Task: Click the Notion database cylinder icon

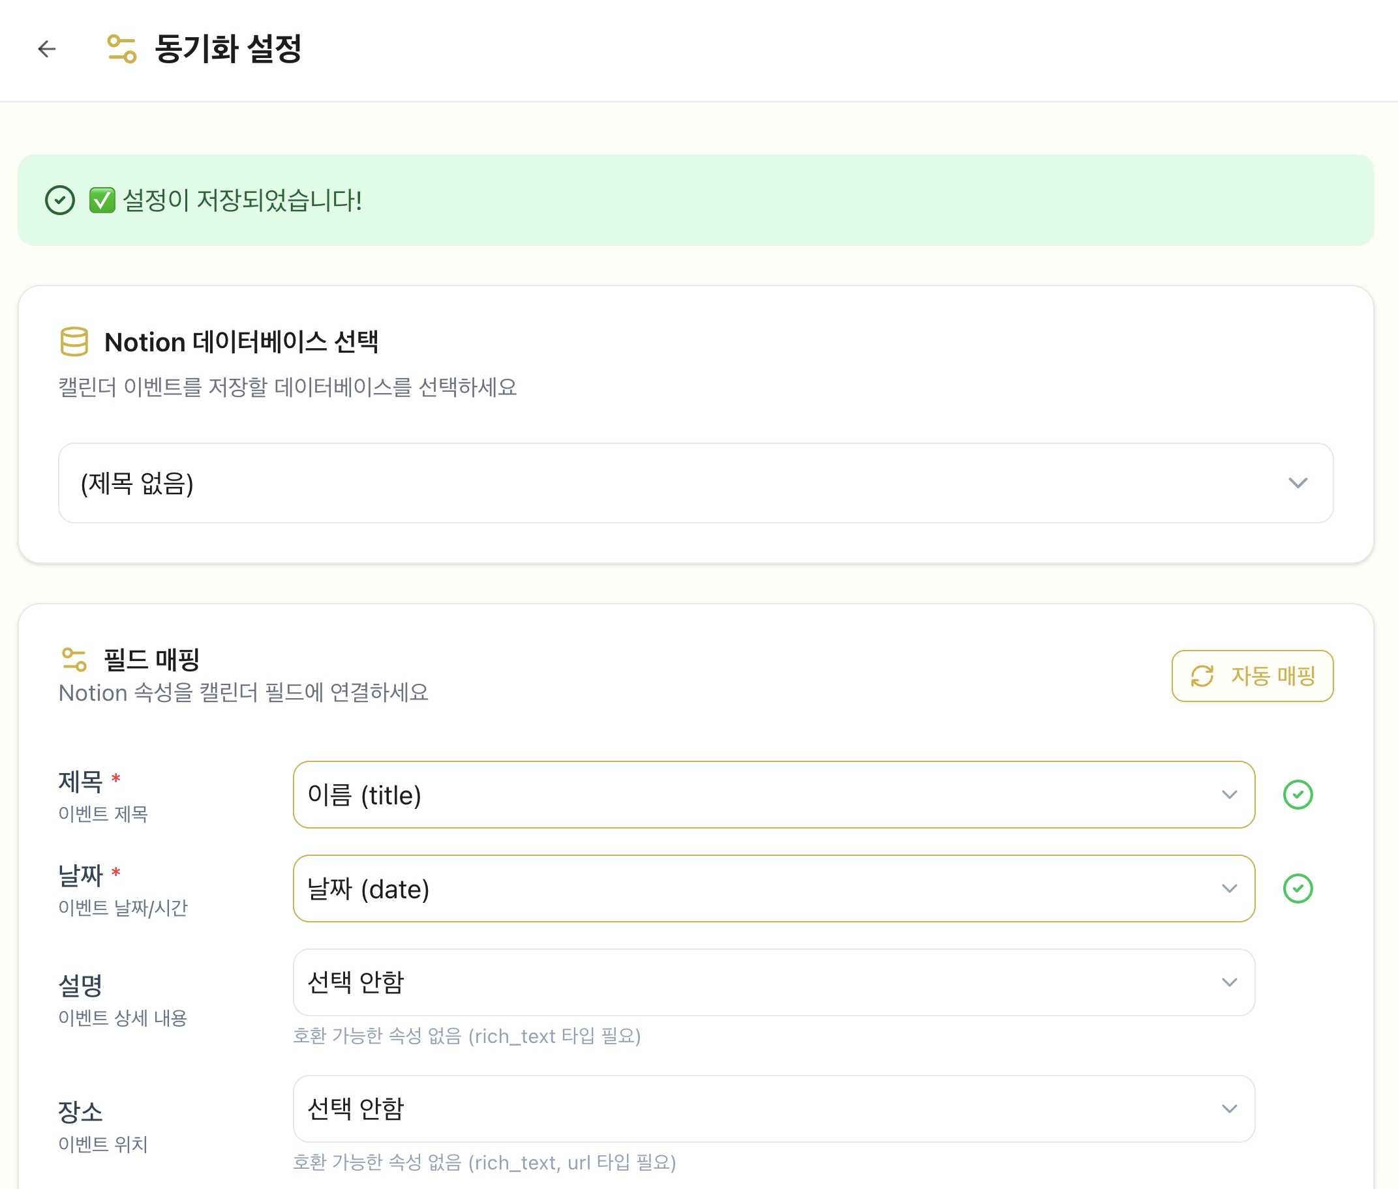Action: 74,342
